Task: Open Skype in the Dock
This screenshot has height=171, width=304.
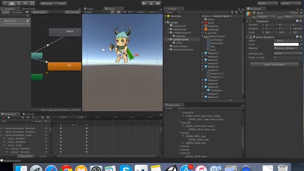Action: click(126, 168)
